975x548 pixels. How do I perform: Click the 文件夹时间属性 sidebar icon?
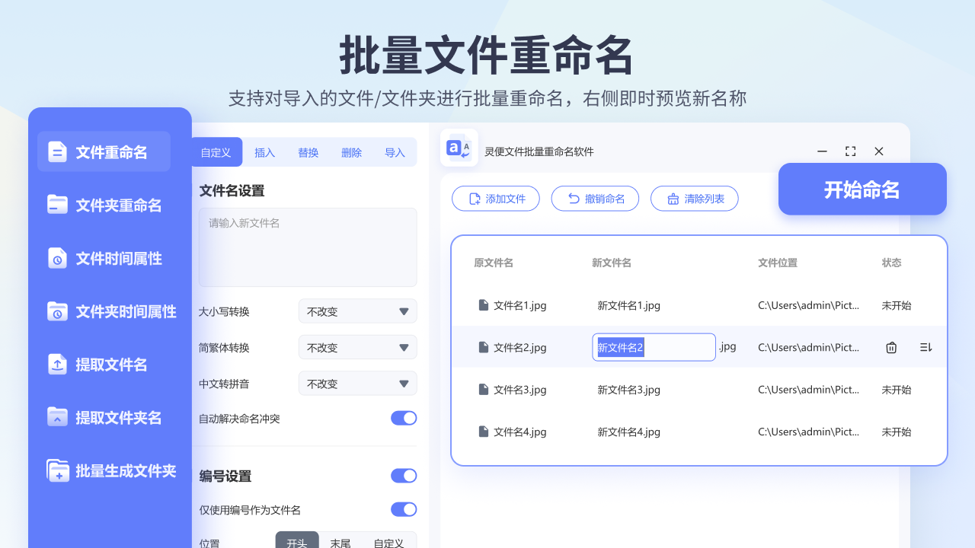click(57, 311)
